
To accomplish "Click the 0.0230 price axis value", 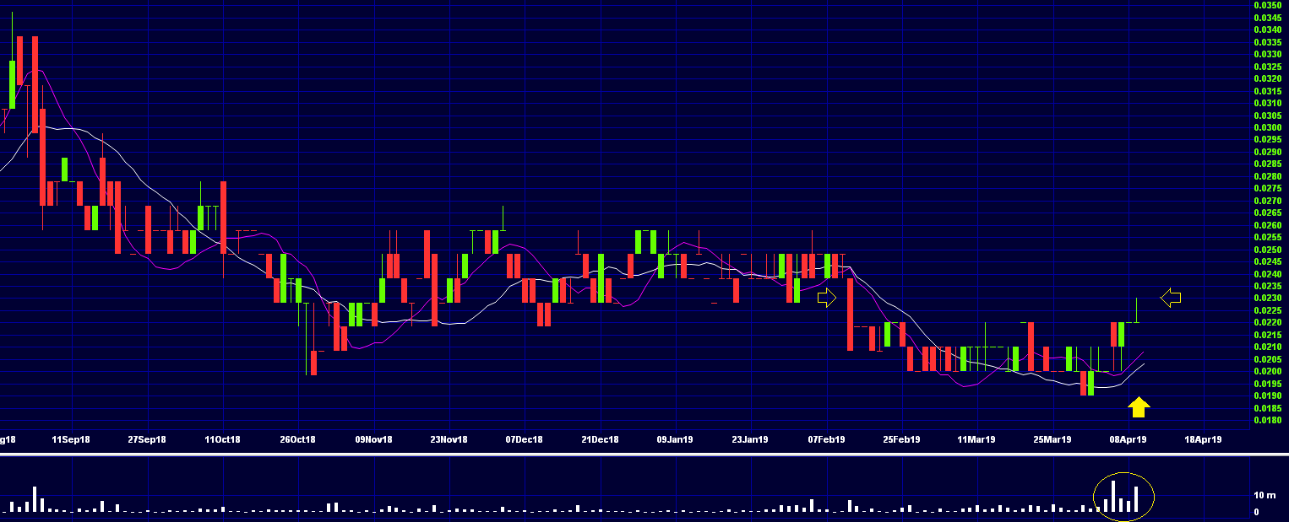I will tap(1269, 298).
